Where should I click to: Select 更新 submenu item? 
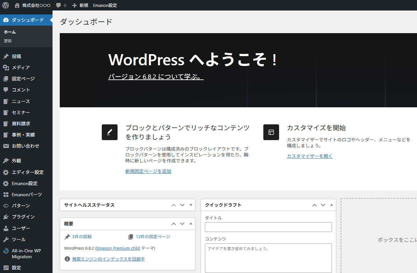(8, 41)
